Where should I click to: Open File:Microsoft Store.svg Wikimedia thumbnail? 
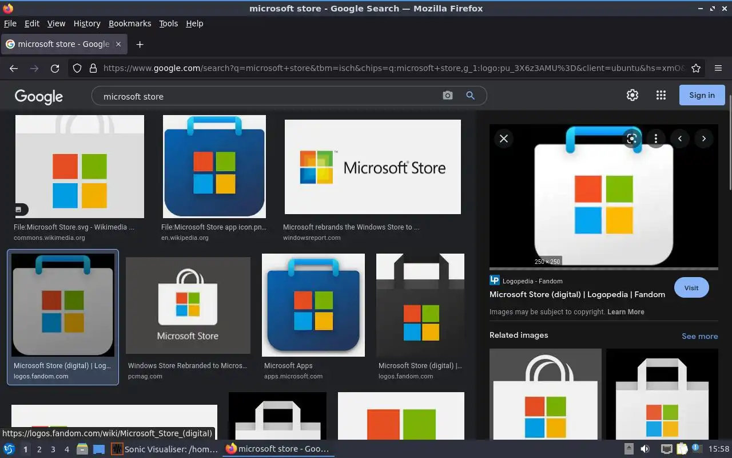[x=79, y=167]
